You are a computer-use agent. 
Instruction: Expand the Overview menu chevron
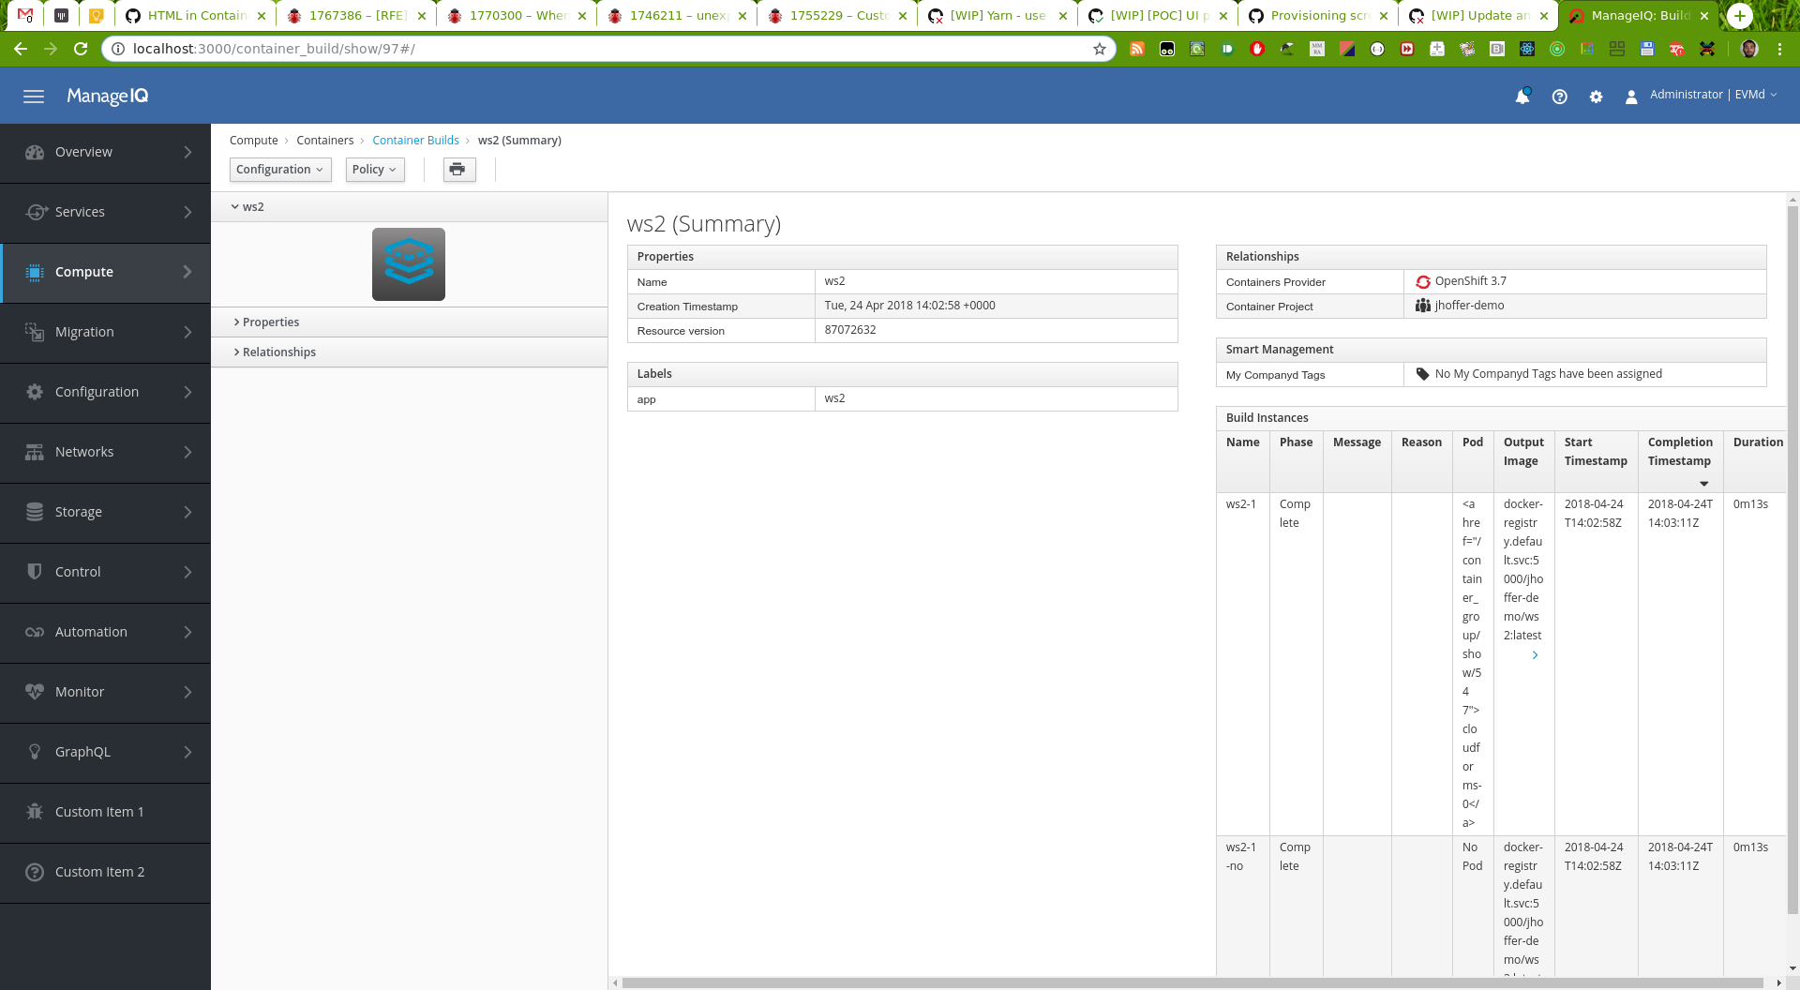coord(188,152)
